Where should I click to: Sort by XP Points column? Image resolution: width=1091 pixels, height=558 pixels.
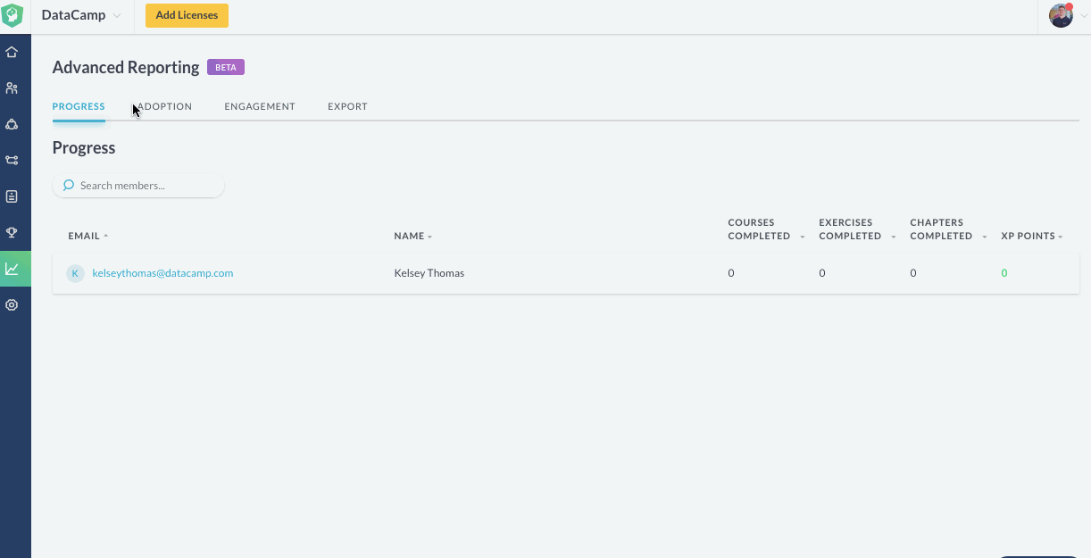(1032, 237)
